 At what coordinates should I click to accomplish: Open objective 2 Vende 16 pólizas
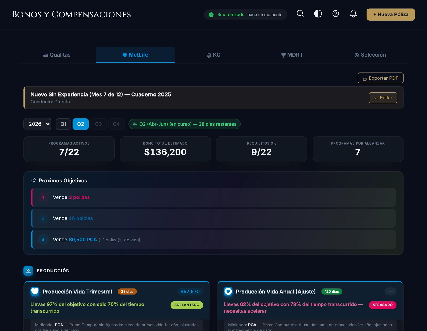point(213,218)
